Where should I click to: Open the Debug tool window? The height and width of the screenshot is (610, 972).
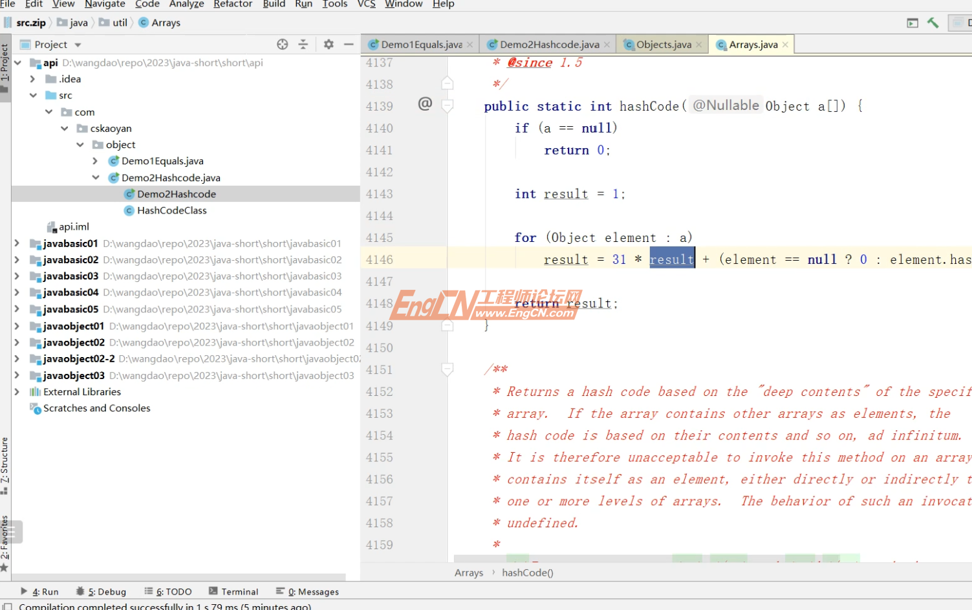101,591
